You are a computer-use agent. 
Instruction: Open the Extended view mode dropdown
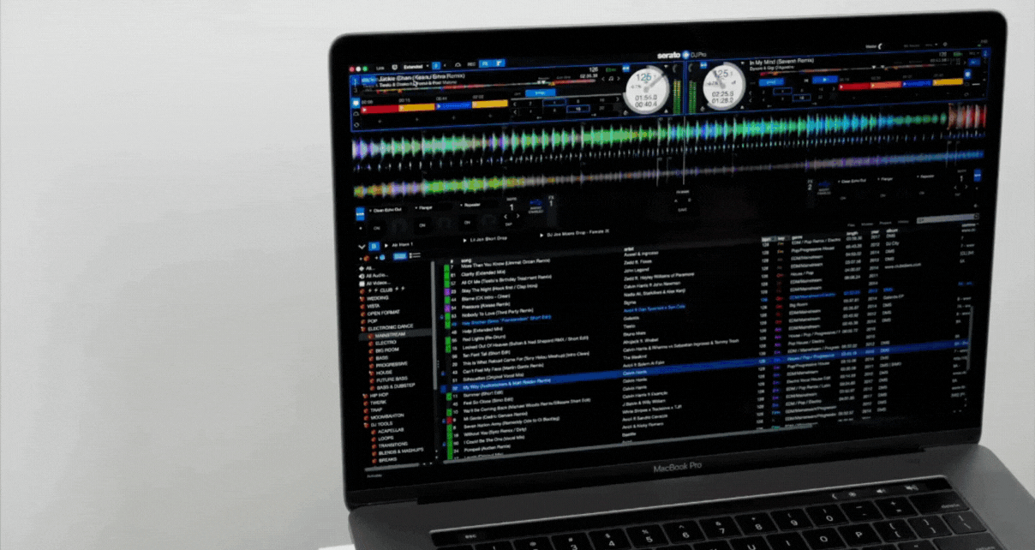415,66
